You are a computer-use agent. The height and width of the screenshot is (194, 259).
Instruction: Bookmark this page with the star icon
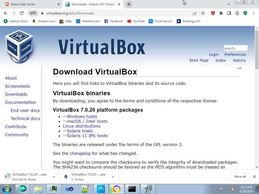(203, 13)
